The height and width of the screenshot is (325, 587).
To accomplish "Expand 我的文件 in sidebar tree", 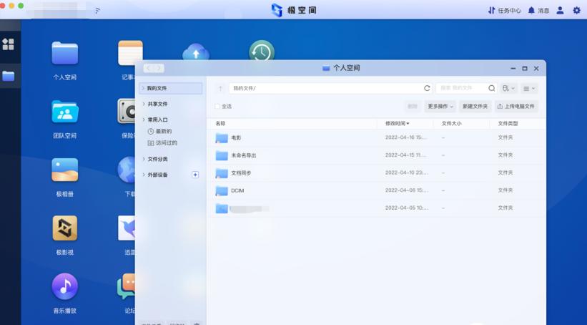I will (143, 88).
